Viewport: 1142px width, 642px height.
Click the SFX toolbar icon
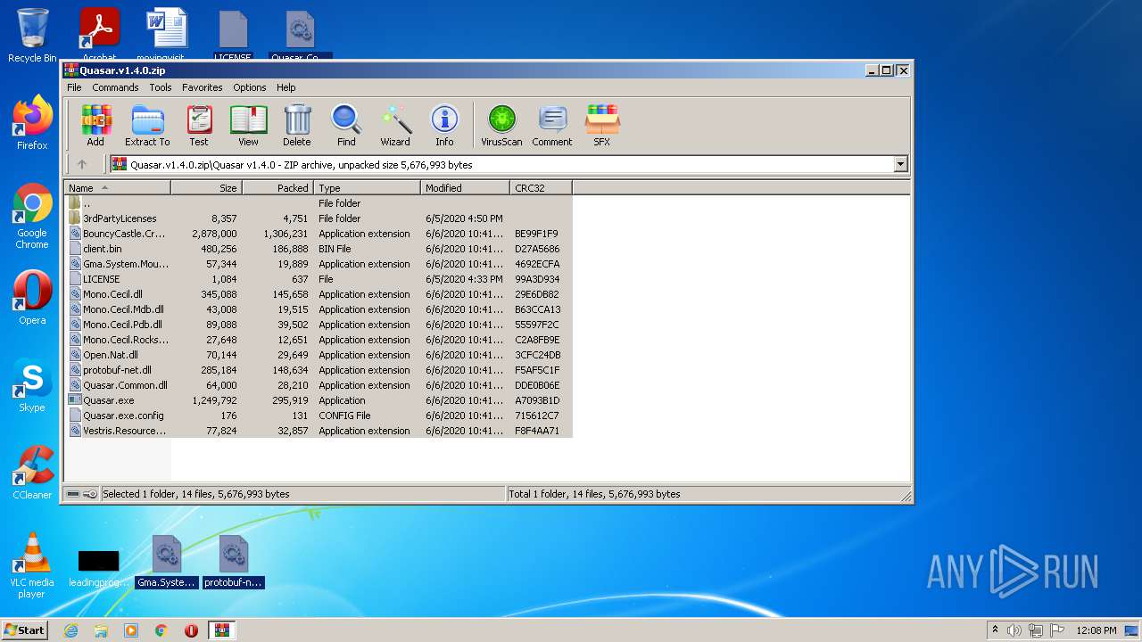pos(602,126)
